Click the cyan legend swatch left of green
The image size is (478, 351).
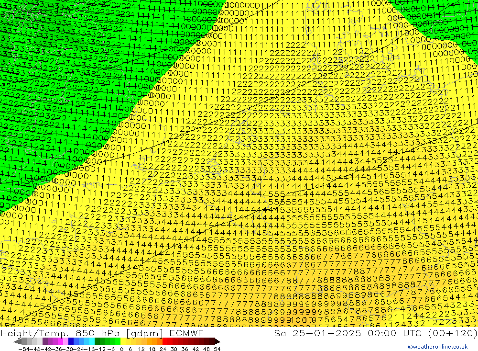click(92, 341)
